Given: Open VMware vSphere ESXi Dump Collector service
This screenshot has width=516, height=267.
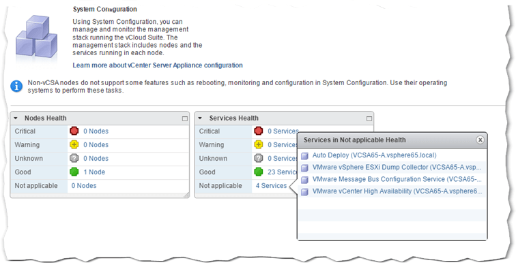Looking at the screenshot, I should click(x=397, y=167).
